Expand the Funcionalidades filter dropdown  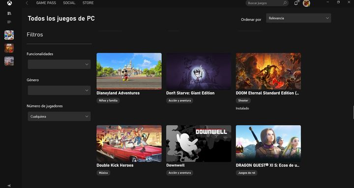tap(59, 64)
